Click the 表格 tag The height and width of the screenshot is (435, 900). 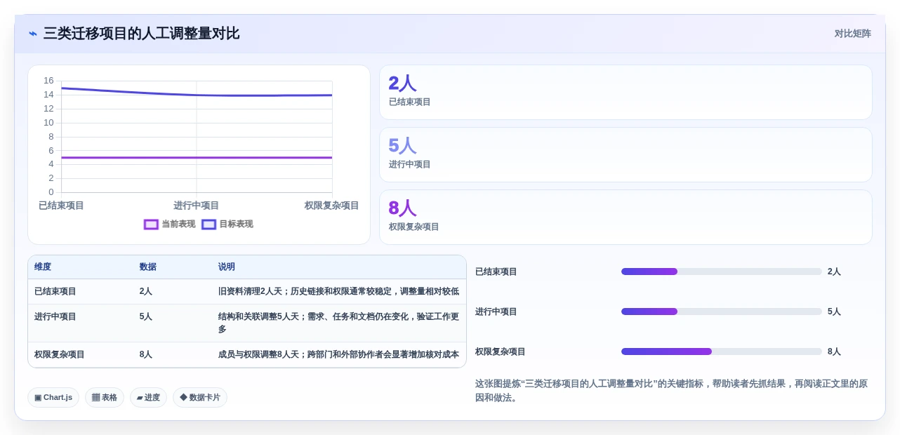coord(105,397)
